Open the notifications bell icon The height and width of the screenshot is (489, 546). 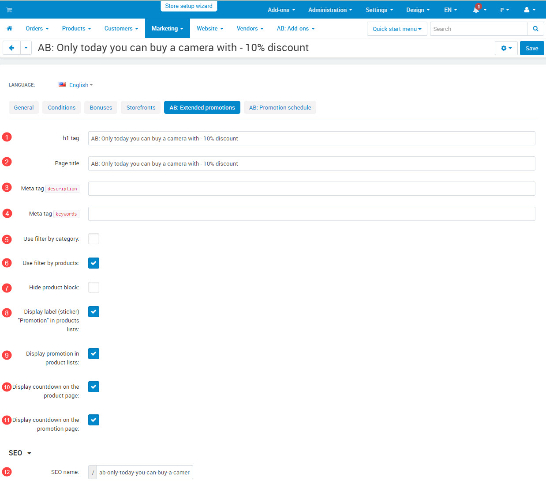[x=476, y=10]
